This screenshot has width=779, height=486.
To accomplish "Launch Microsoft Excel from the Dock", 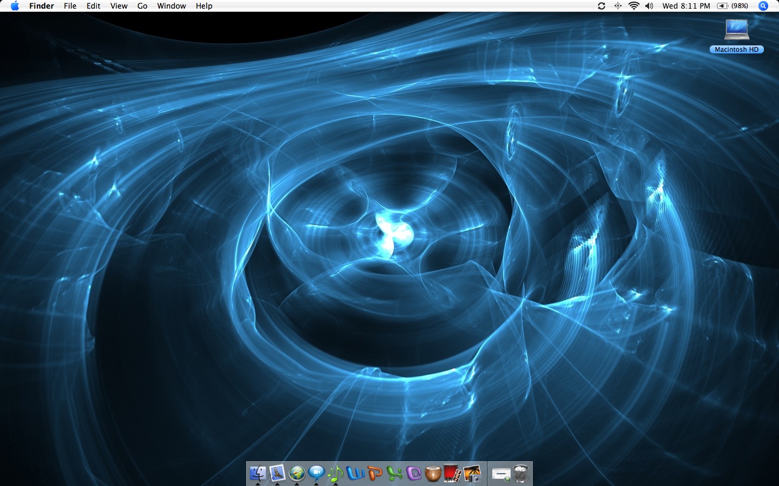I will [394, 474].
